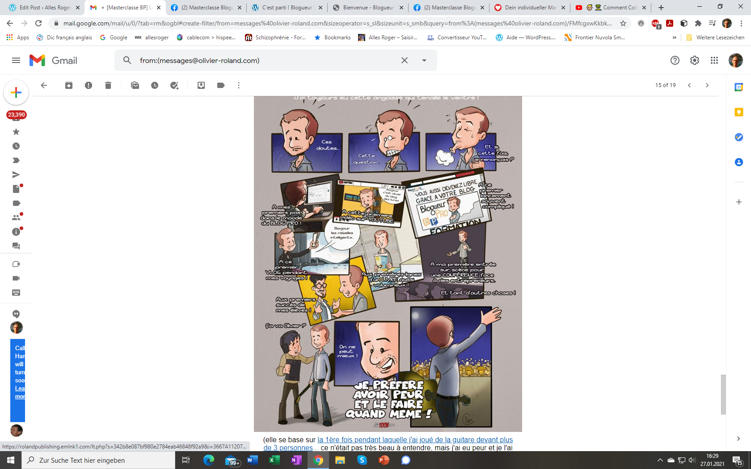Image resolution: width=751 pixels, height=469 pixels.
Task: Toggle the main menu hamburger
Action: pos(16,60)
